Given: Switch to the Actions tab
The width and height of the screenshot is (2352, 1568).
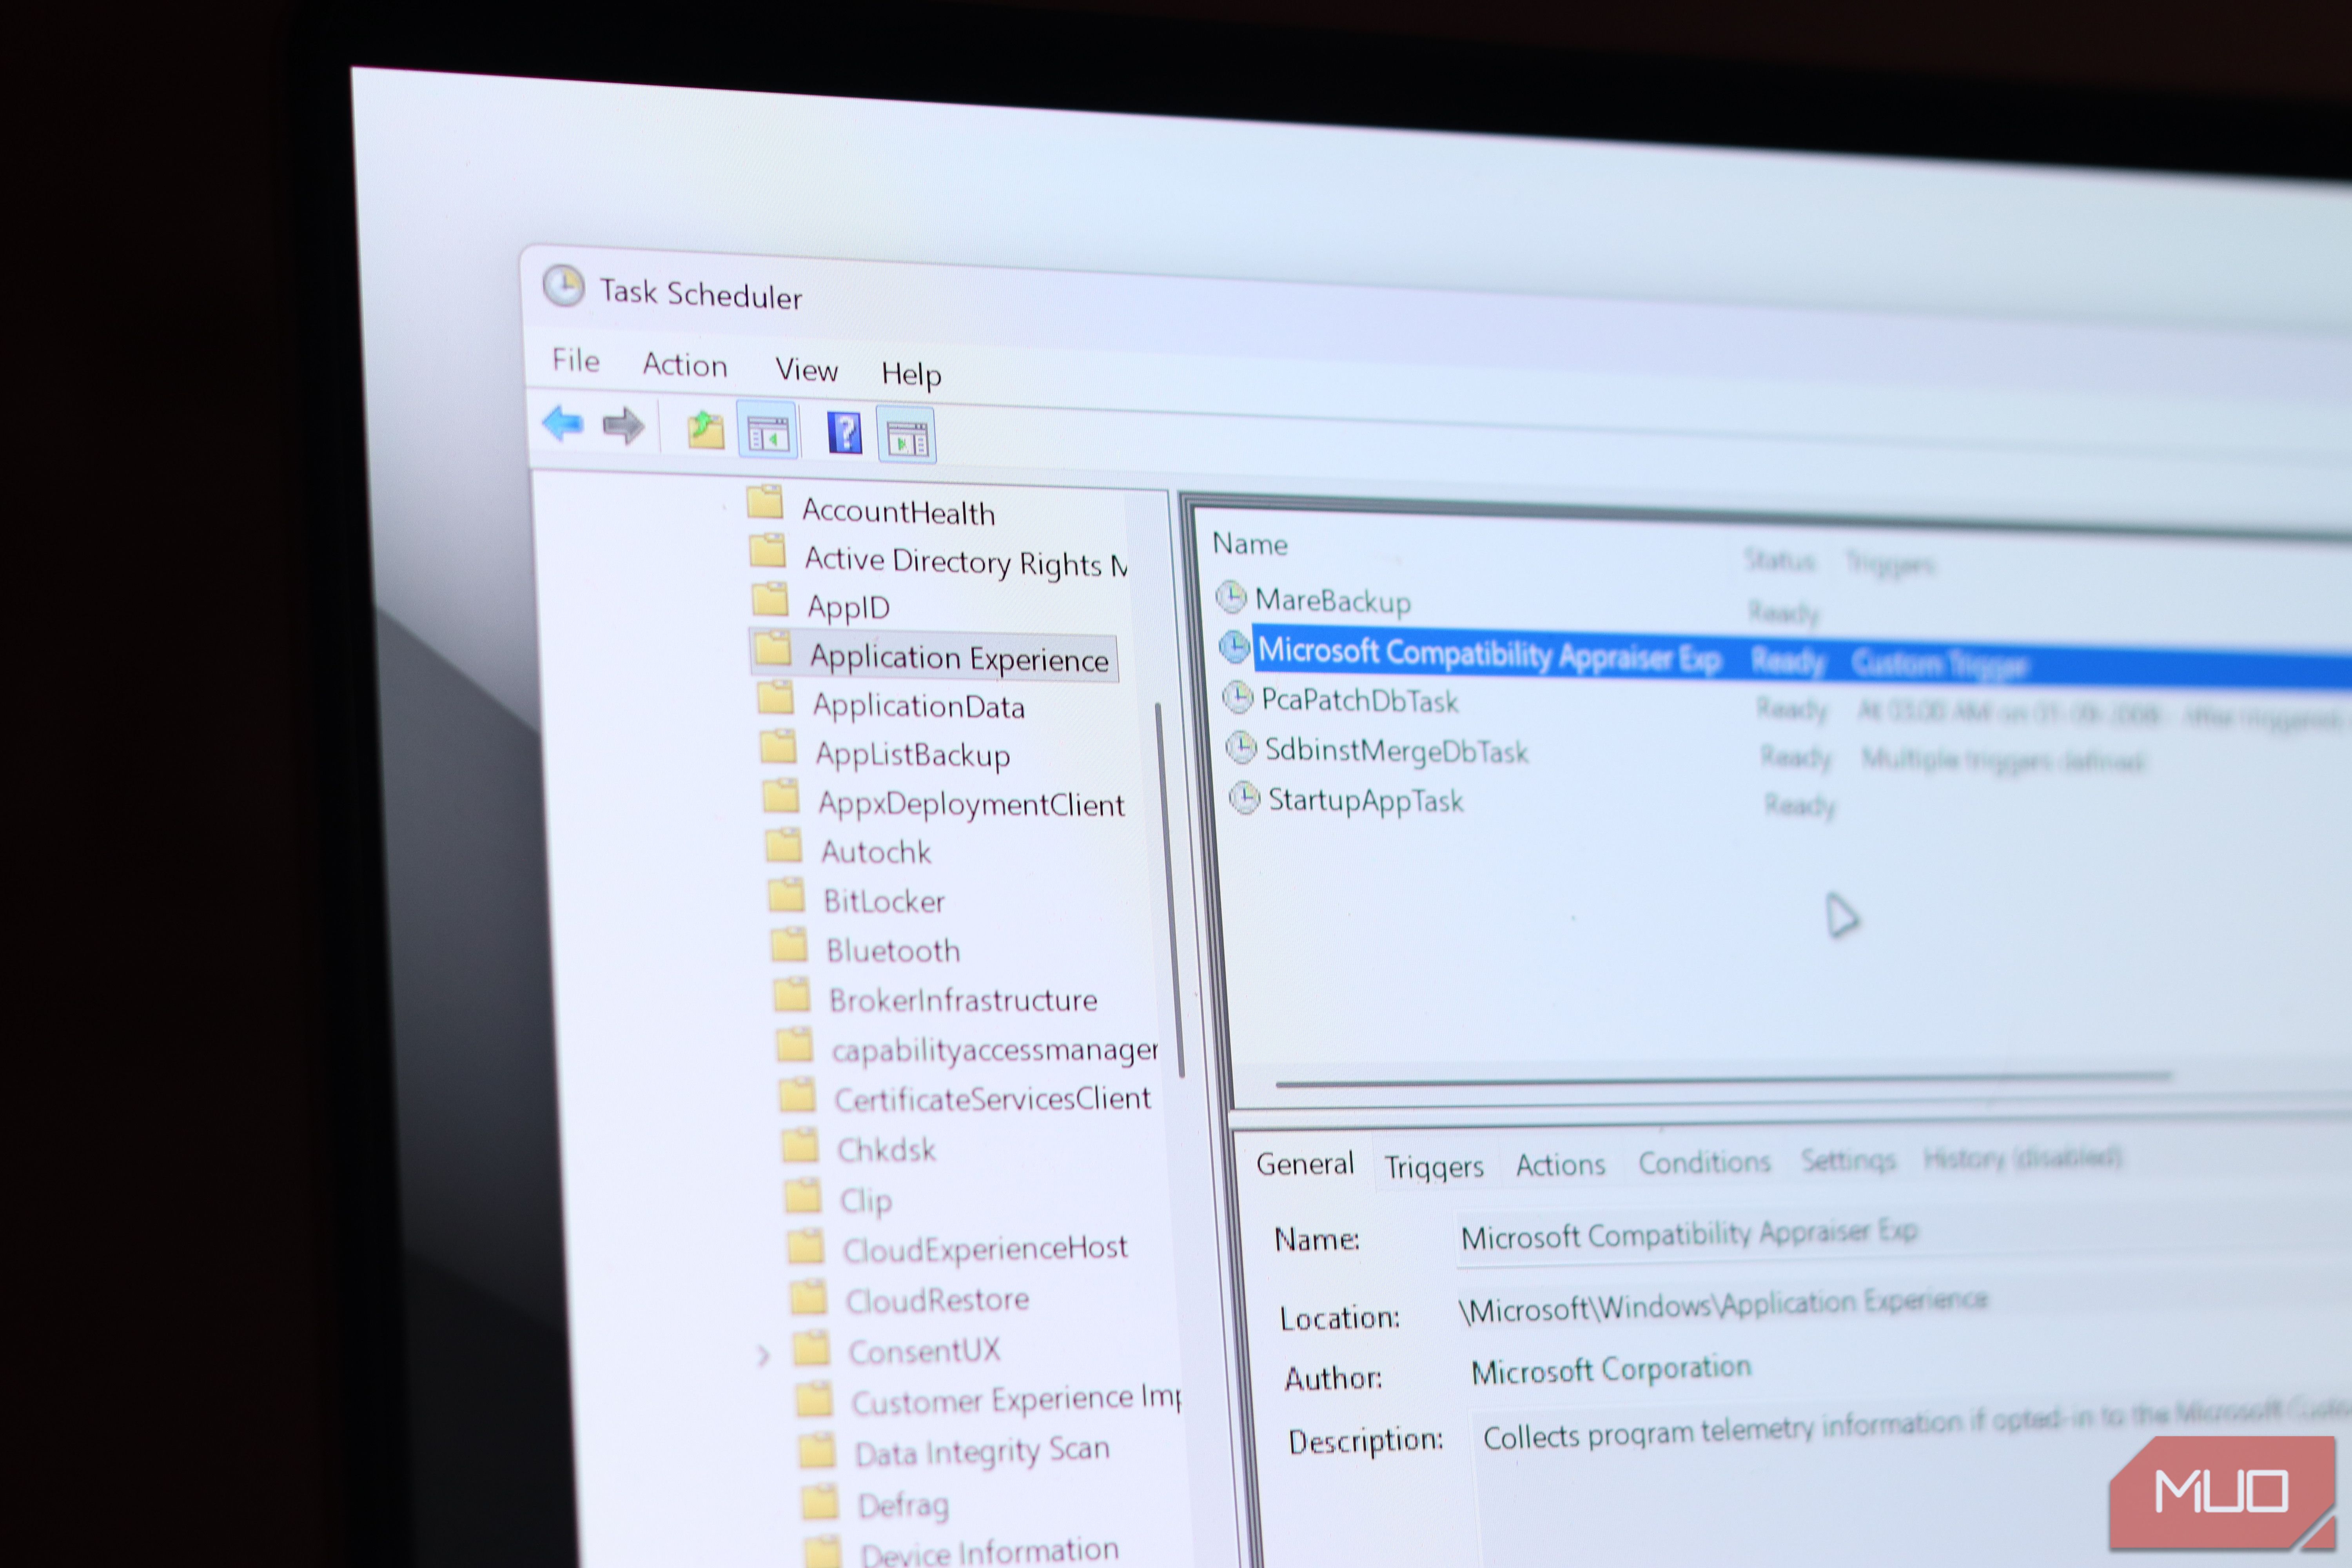Looking at the screenshot, I should [1560, 1165].
